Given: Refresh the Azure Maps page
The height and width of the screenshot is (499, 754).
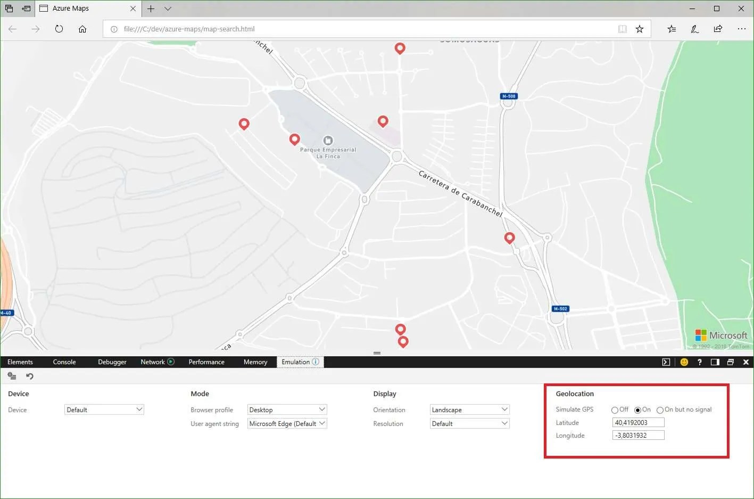Looking at the screenshot, I should click(x=59, y=29).
